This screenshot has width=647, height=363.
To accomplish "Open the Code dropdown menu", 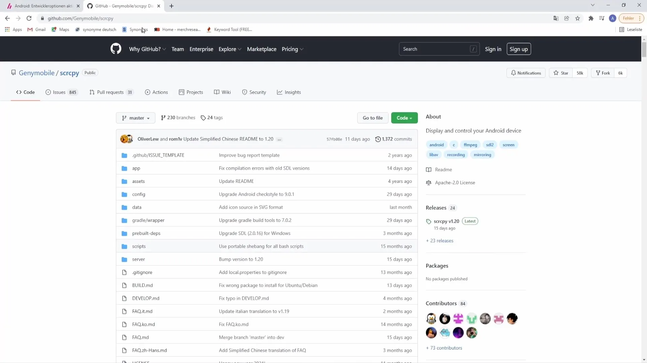I will click(x=403, y=117).
